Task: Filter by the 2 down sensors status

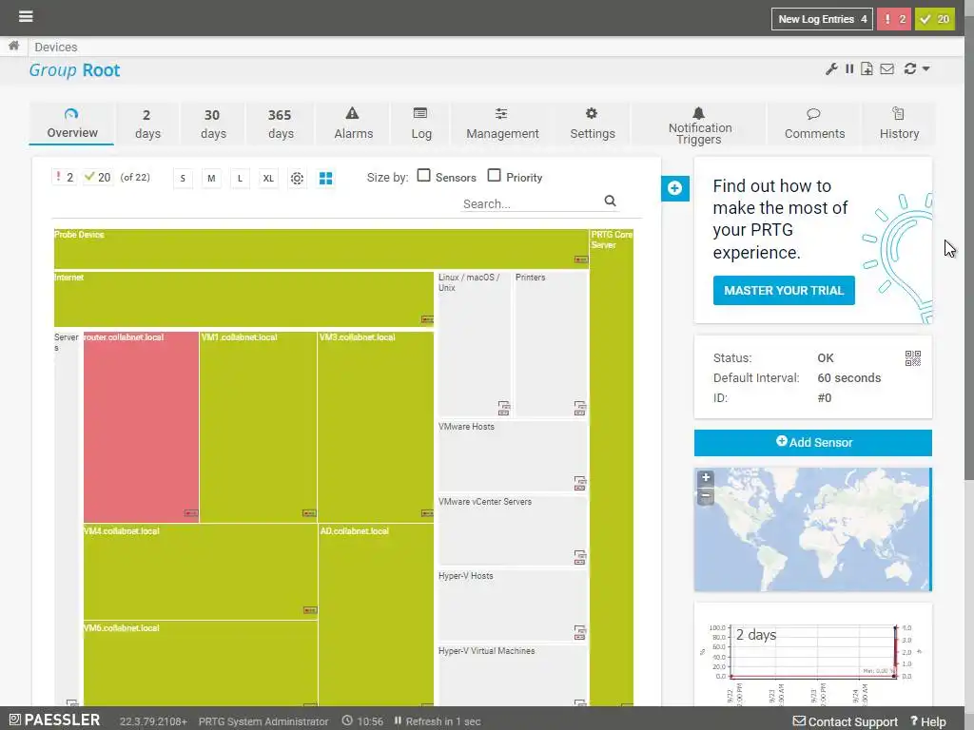Action: pos(64,178)
